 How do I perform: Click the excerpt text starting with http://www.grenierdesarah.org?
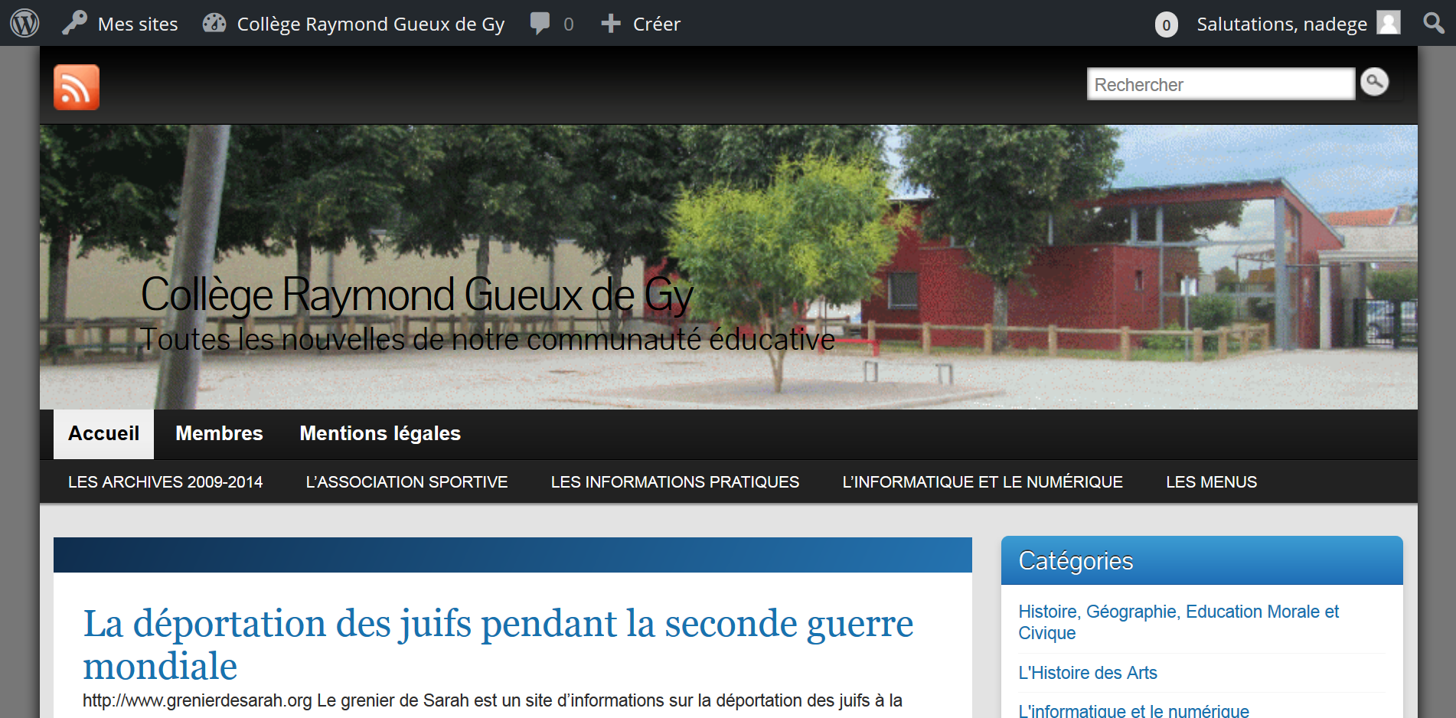coord(492,700)
